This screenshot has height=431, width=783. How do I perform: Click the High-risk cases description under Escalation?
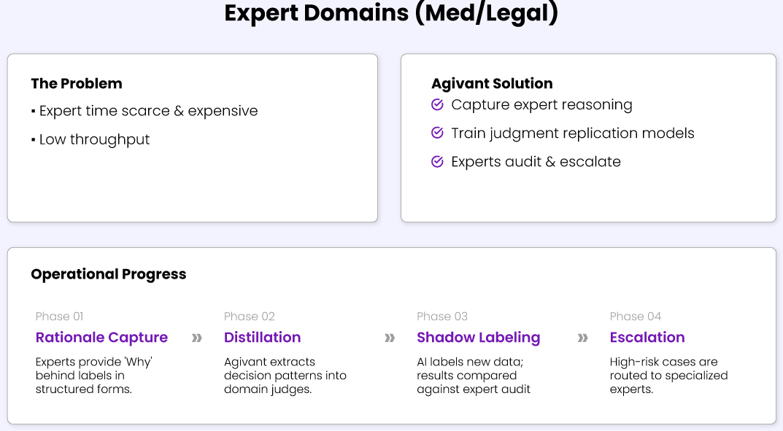668,376
